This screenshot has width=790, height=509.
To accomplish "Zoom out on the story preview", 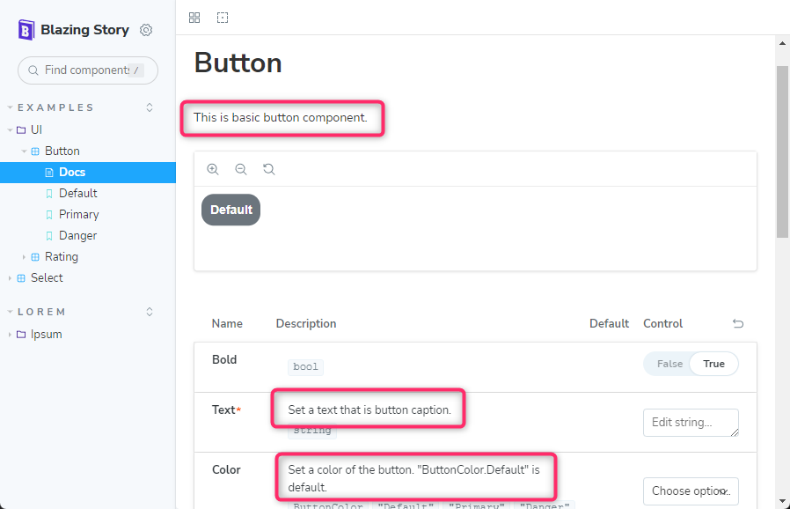I will 241,169.
